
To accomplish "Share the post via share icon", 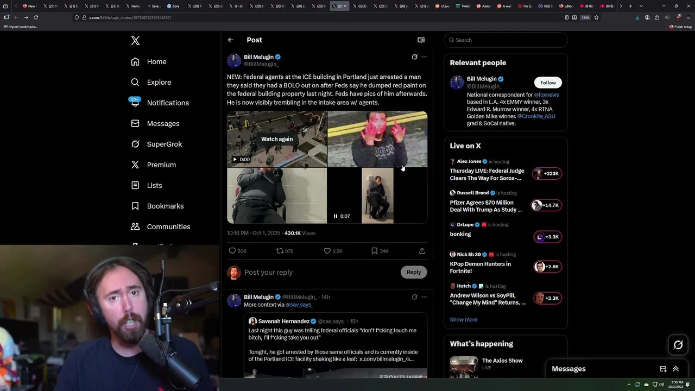I will coord(422,251).
